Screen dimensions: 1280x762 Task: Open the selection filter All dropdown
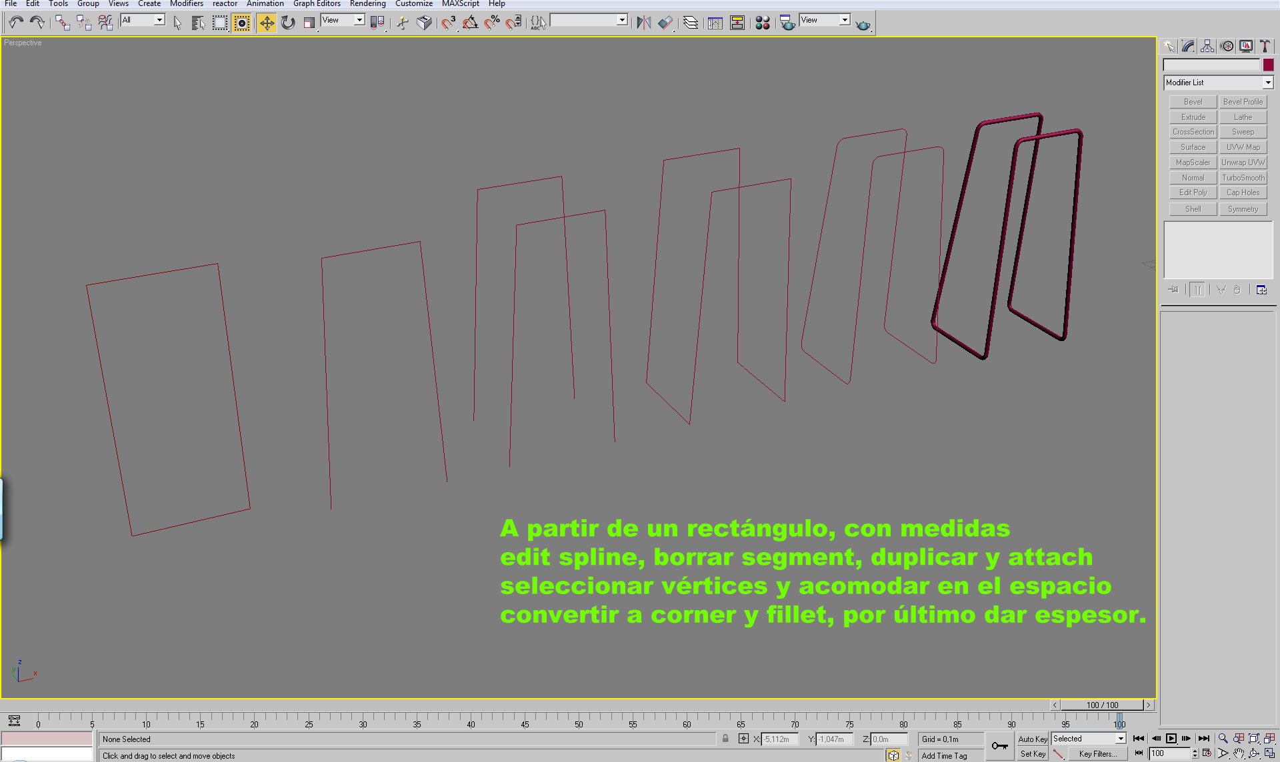[159, 20]
